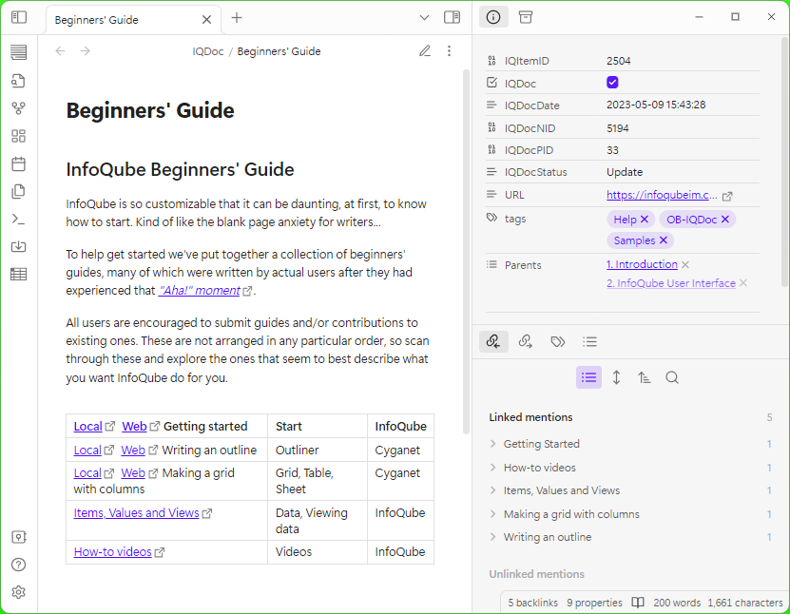Open the 2. InfoQube User Interface link
790x614 pixels.
[670, 283]
